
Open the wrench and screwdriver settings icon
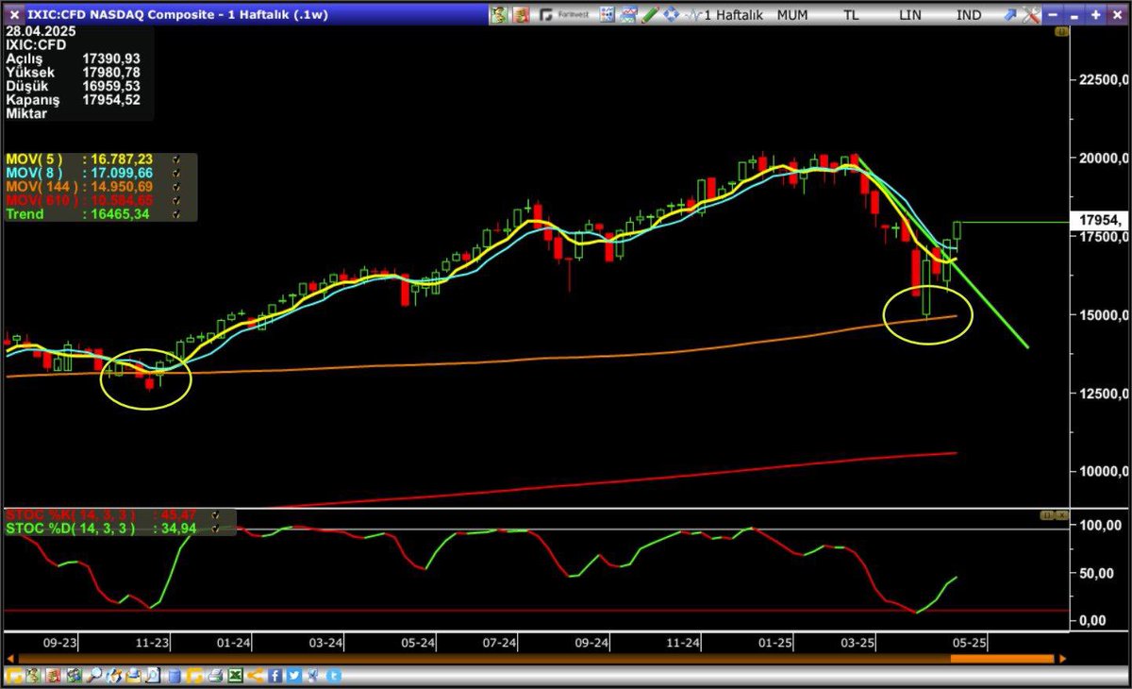tap(1030, 15)
